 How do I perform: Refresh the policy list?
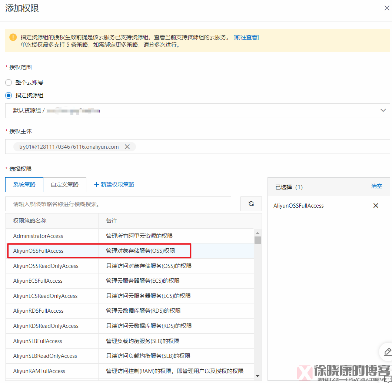tap(251, 204)
